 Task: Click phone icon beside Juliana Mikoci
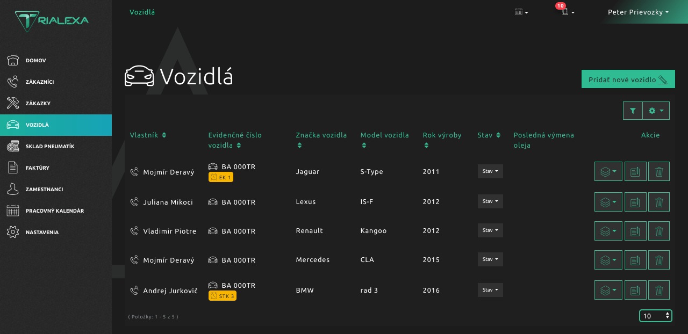[134, 202]
